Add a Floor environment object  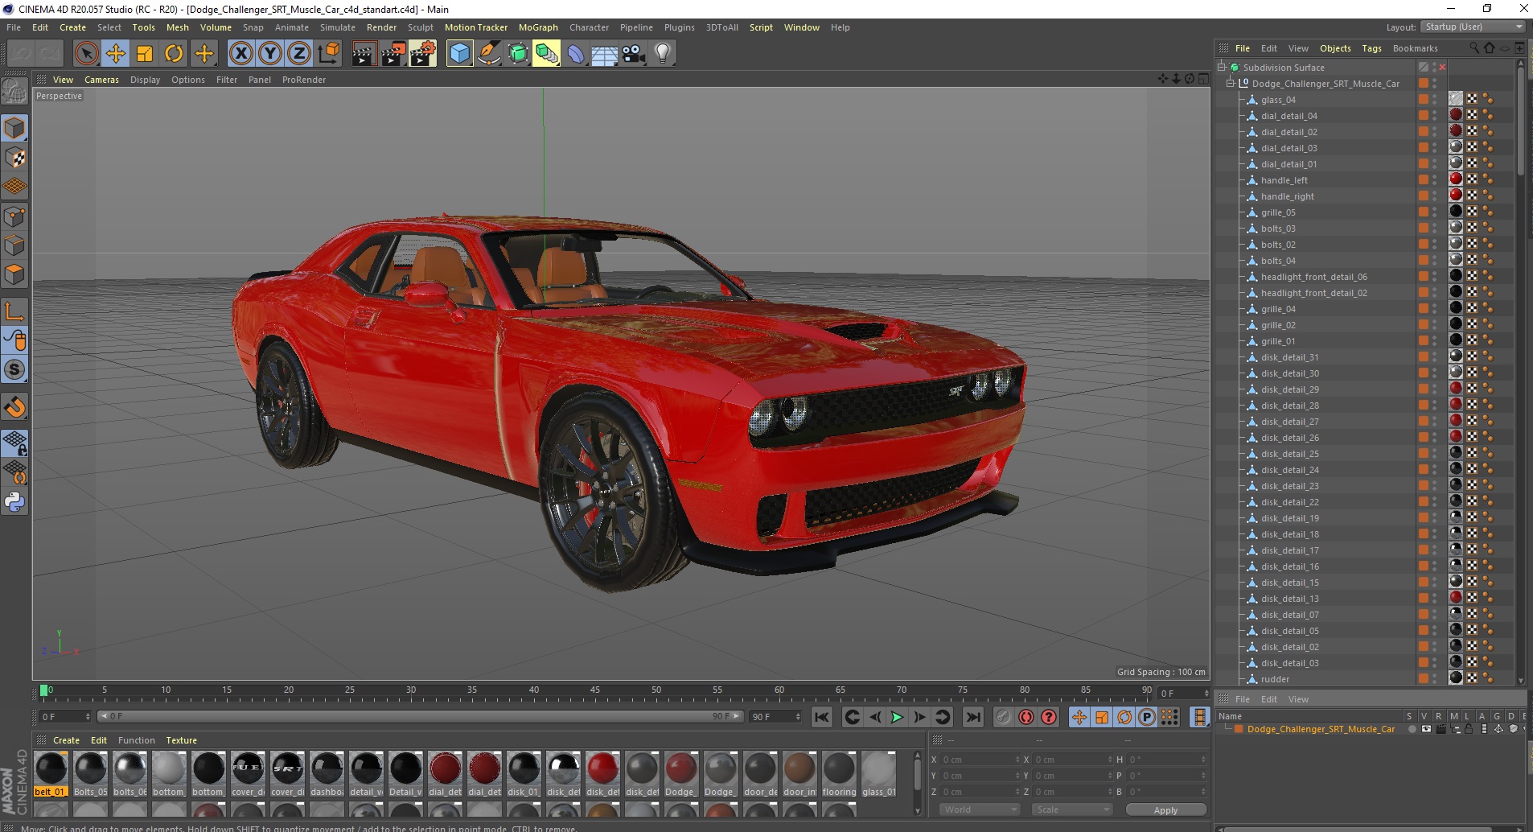(605, 54)
